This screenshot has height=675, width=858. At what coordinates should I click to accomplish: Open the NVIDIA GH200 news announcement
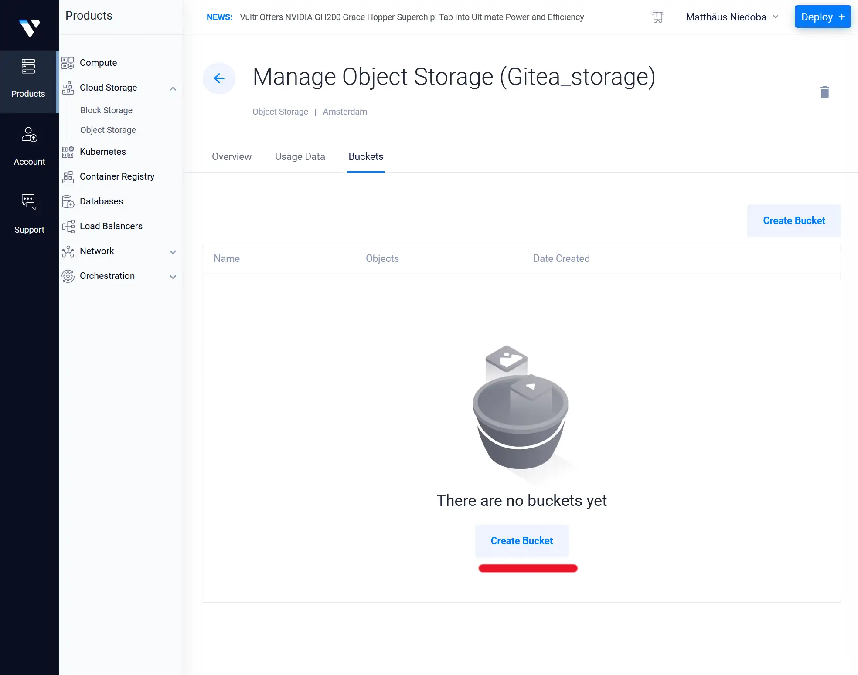[x=412, y=17]
